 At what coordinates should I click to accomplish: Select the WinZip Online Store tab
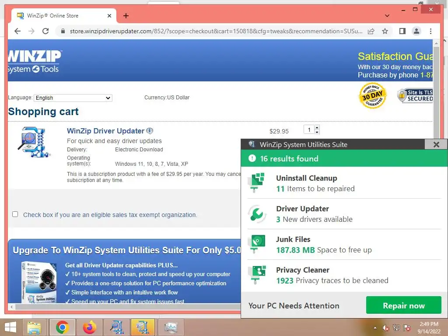click(x=64, y=16)
